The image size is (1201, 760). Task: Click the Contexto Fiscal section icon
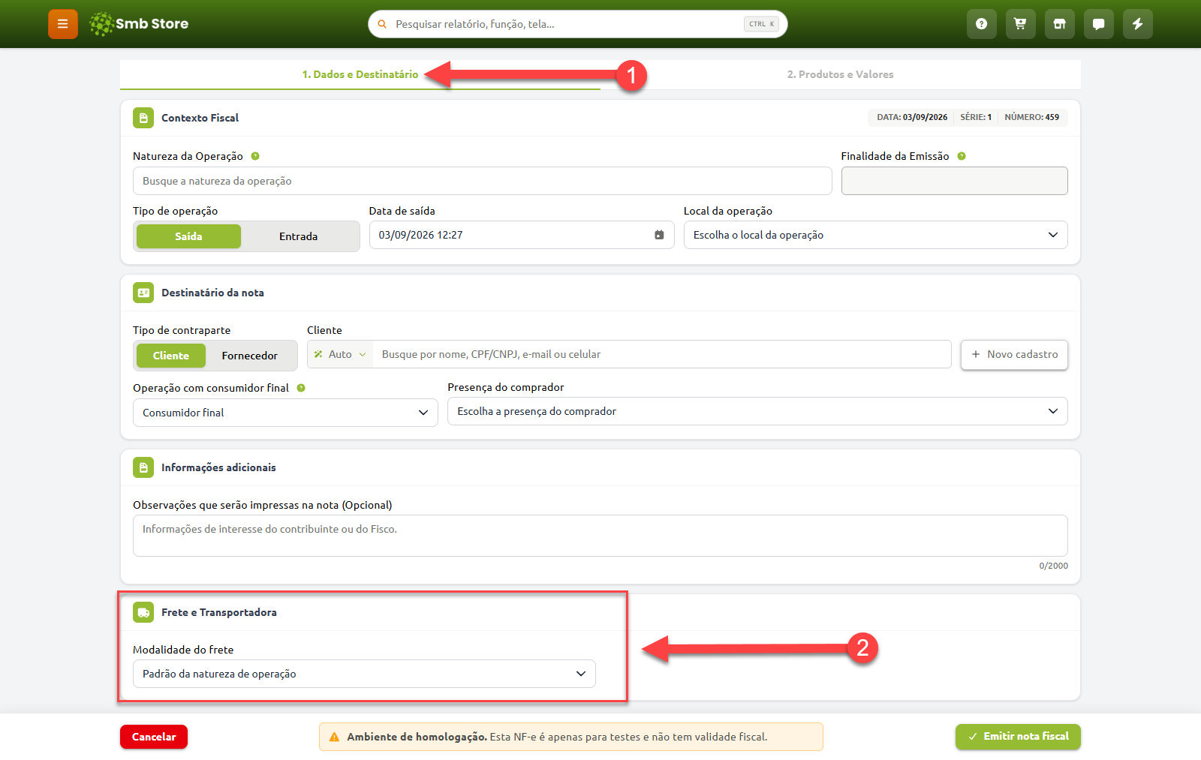143,118
